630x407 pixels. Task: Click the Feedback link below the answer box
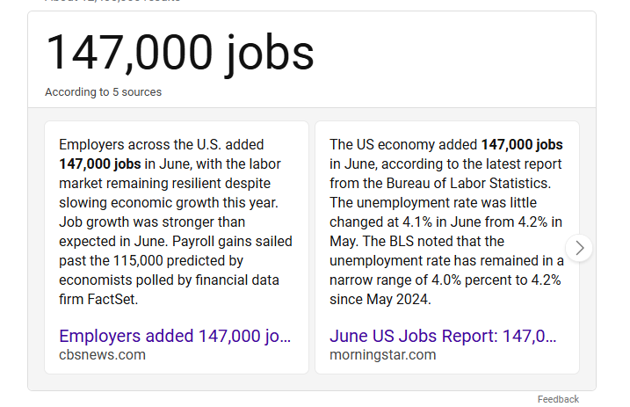pyautogui.click(x=558, y=399)
